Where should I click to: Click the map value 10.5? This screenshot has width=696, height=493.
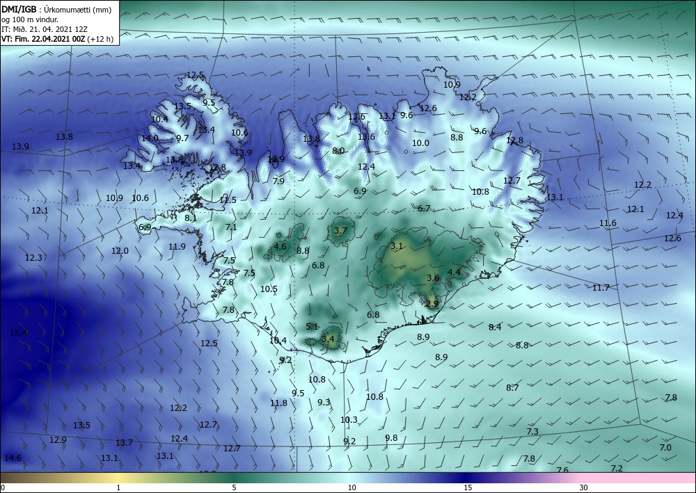pos(269,289)
